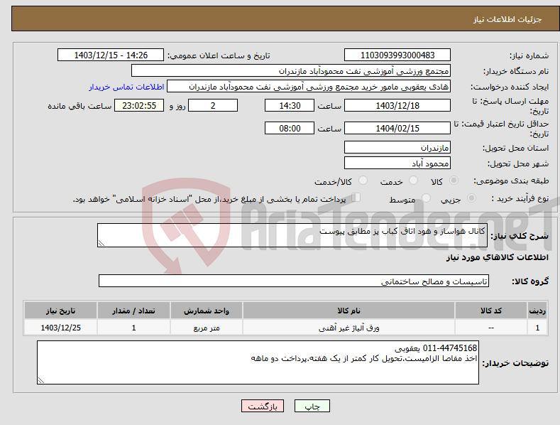Select the خدمت radio button
This screenshot has height=425, width=560.
point(413,181)
